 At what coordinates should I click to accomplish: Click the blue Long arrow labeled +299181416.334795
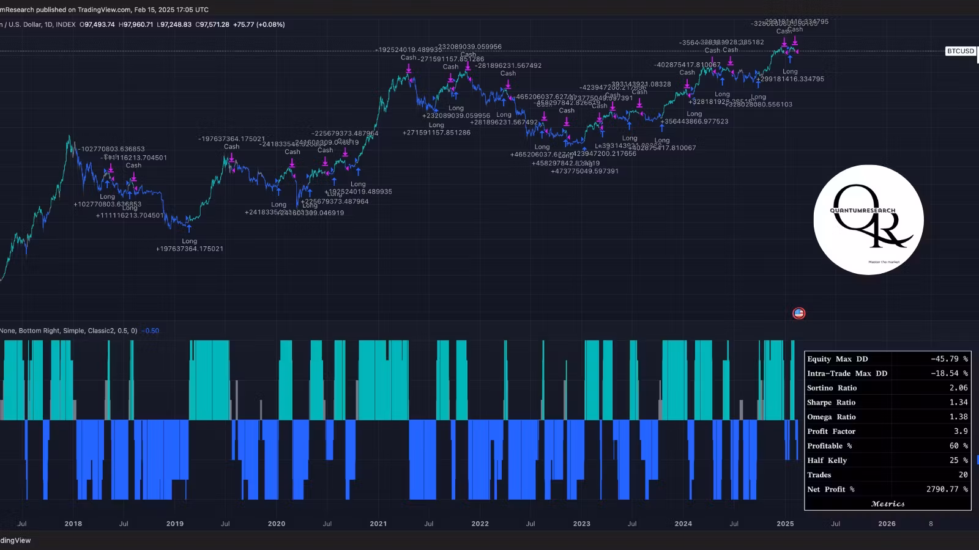tap(790, 59)
